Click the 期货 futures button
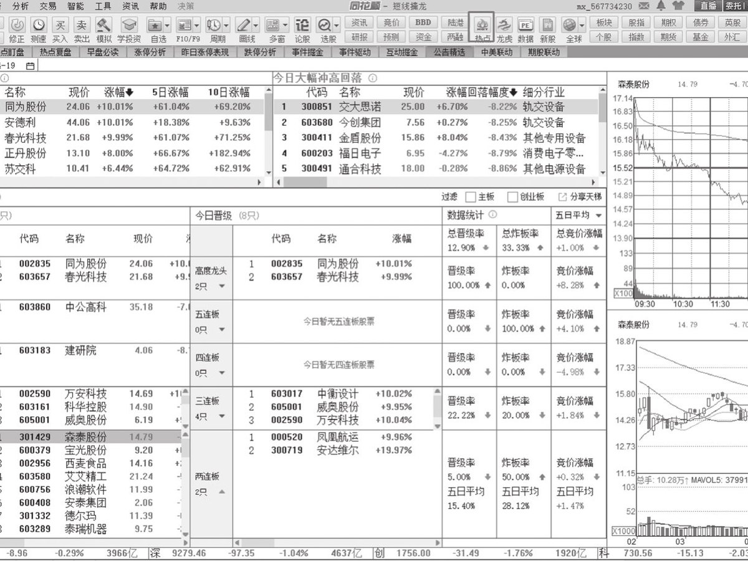Viewport: 748px width, 561px height. (668, 37)
